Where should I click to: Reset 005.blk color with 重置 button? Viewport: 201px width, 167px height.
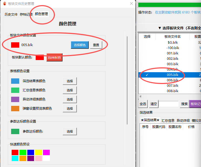tap(96, 45)
